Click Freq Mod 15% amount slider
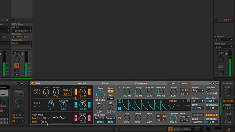The width and height of the screenshot is (235, 132). click(x=111, y=122)
